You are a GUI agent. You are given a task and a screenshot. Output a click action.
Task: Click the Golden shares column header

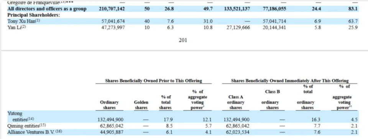(x=141, y=105)
